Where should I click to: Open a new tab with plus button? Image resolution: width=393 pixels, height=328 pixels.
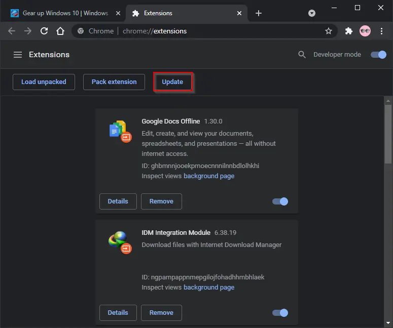pos(259,13)
